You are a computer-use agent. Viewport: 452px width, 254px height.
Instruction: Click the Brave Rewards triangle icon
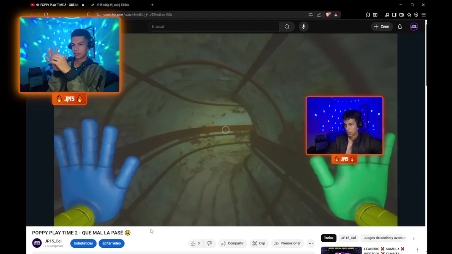pyautogui.click(x=335, y=15)
